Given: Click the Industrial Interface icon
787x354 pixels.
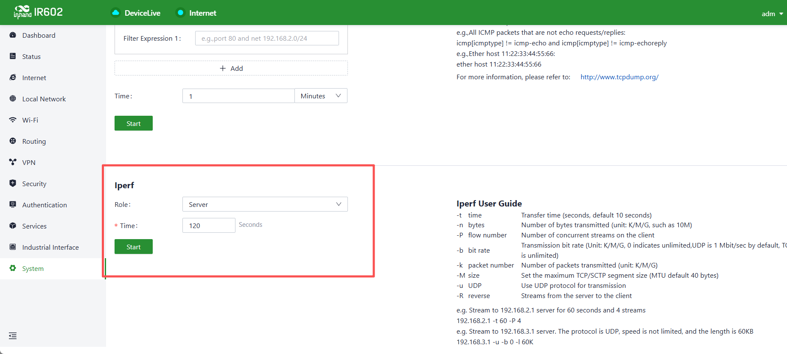Looking at the screenshot, I should 13,247.
